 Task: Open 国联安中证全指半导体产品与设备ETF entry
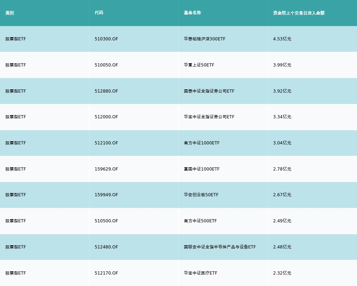(x=220, y=247)
